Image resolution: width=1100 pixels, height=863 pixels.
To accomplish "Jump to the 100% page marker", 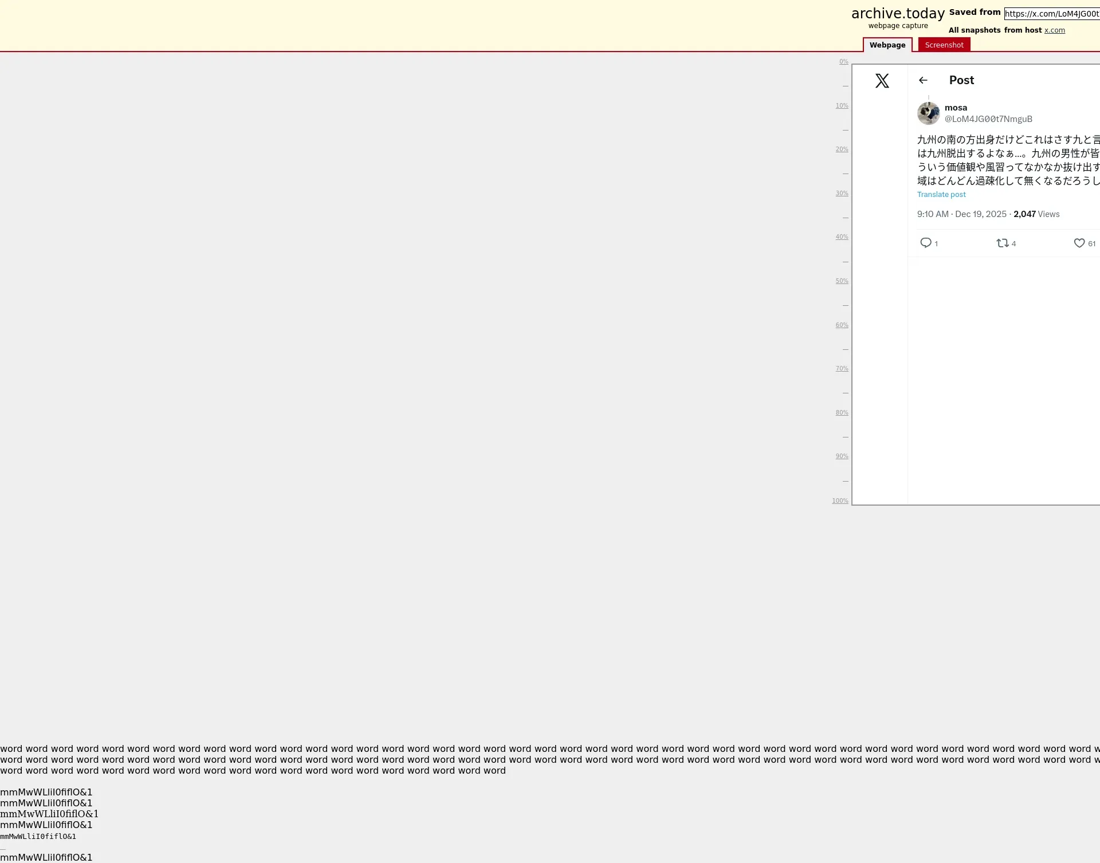I will 840,501.
